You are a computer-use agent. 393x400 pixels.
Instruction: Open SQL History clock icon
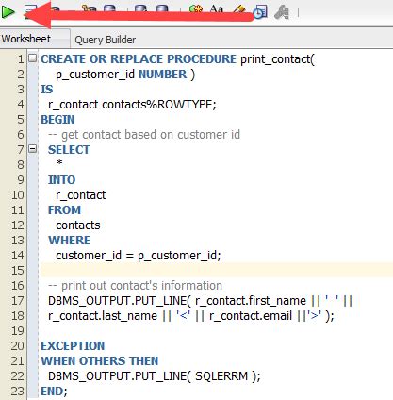(x=260, y=12)
